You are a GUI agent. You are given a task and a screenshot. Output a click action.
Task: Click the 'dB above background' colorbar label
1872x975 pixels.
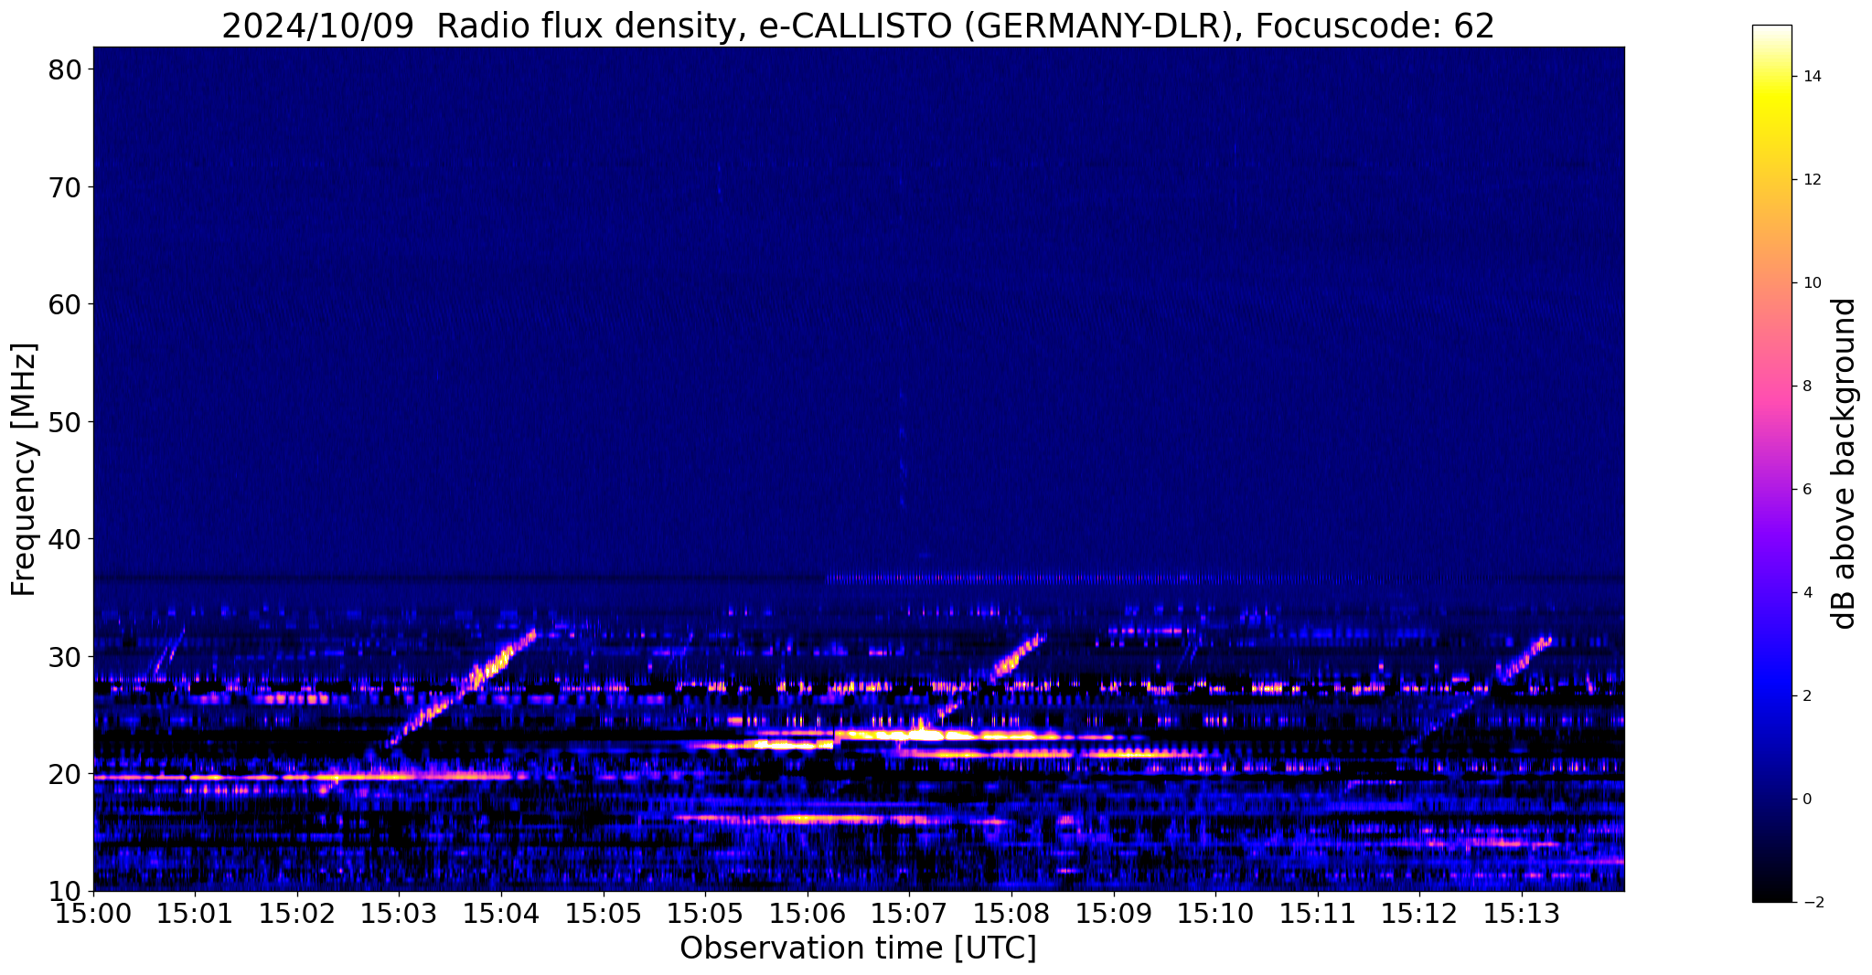(1845, 463)
